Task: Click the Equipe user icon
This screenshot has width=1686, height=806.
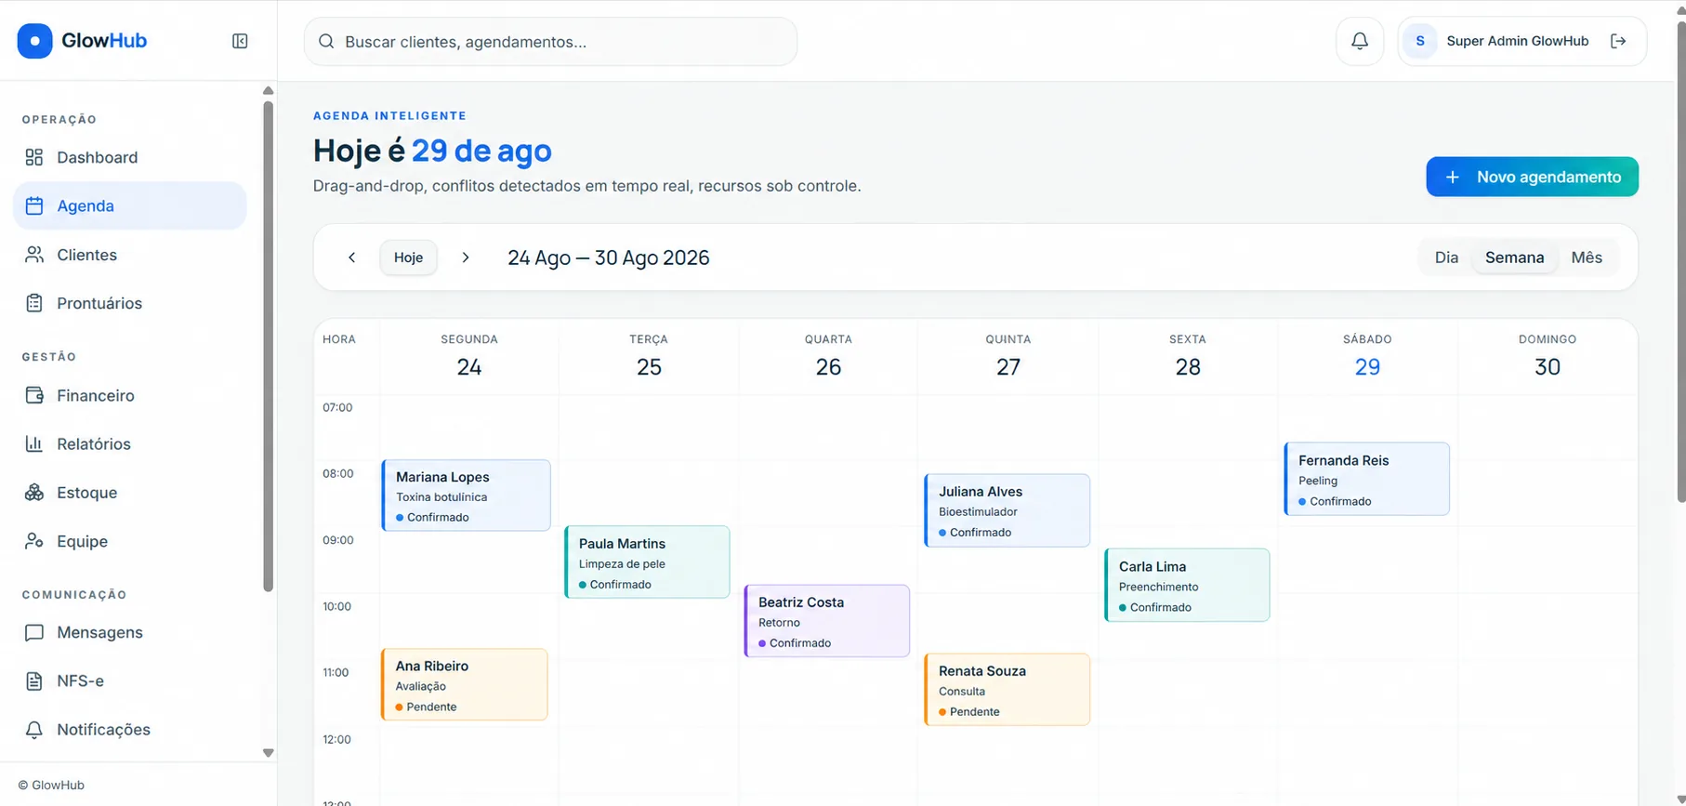Action: tap(34, 541)
